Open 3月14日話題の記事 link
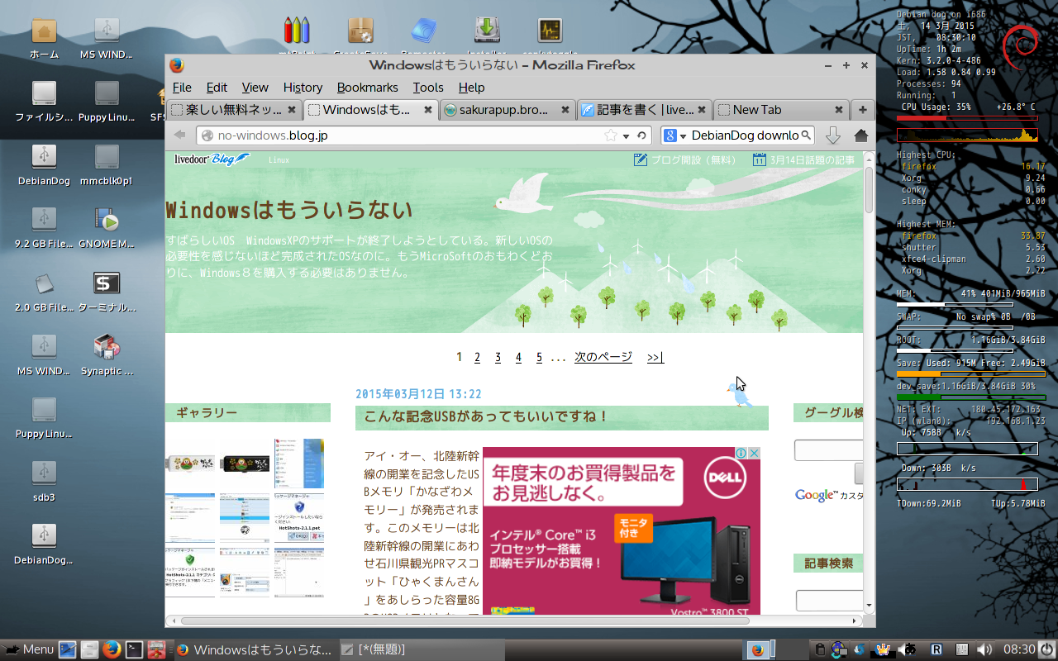 coord(803,160)
